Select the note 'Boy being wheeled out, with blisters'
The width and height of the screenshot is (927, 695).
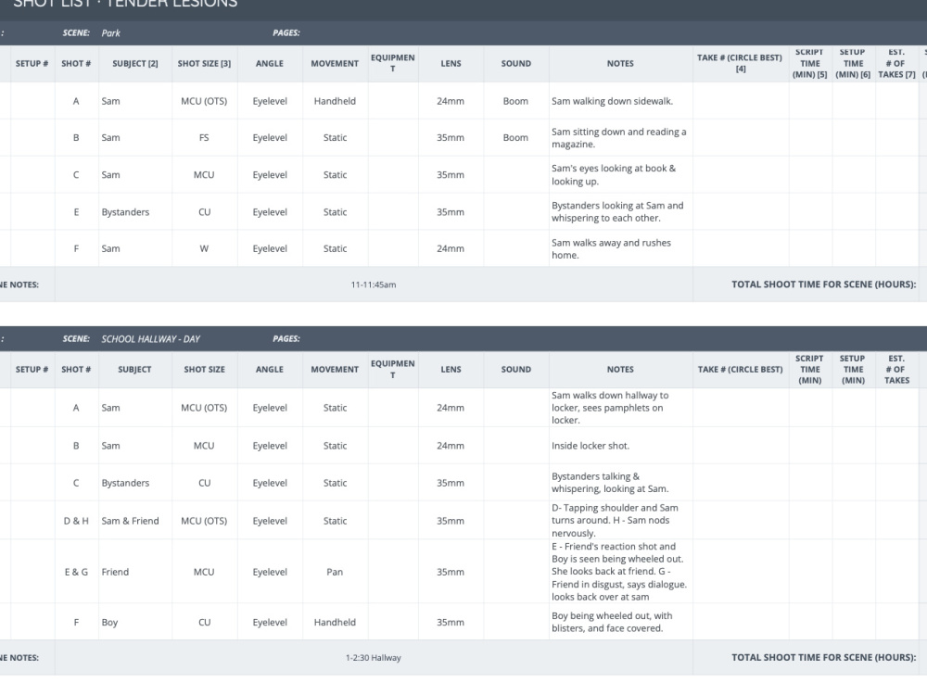pos(612,622)
